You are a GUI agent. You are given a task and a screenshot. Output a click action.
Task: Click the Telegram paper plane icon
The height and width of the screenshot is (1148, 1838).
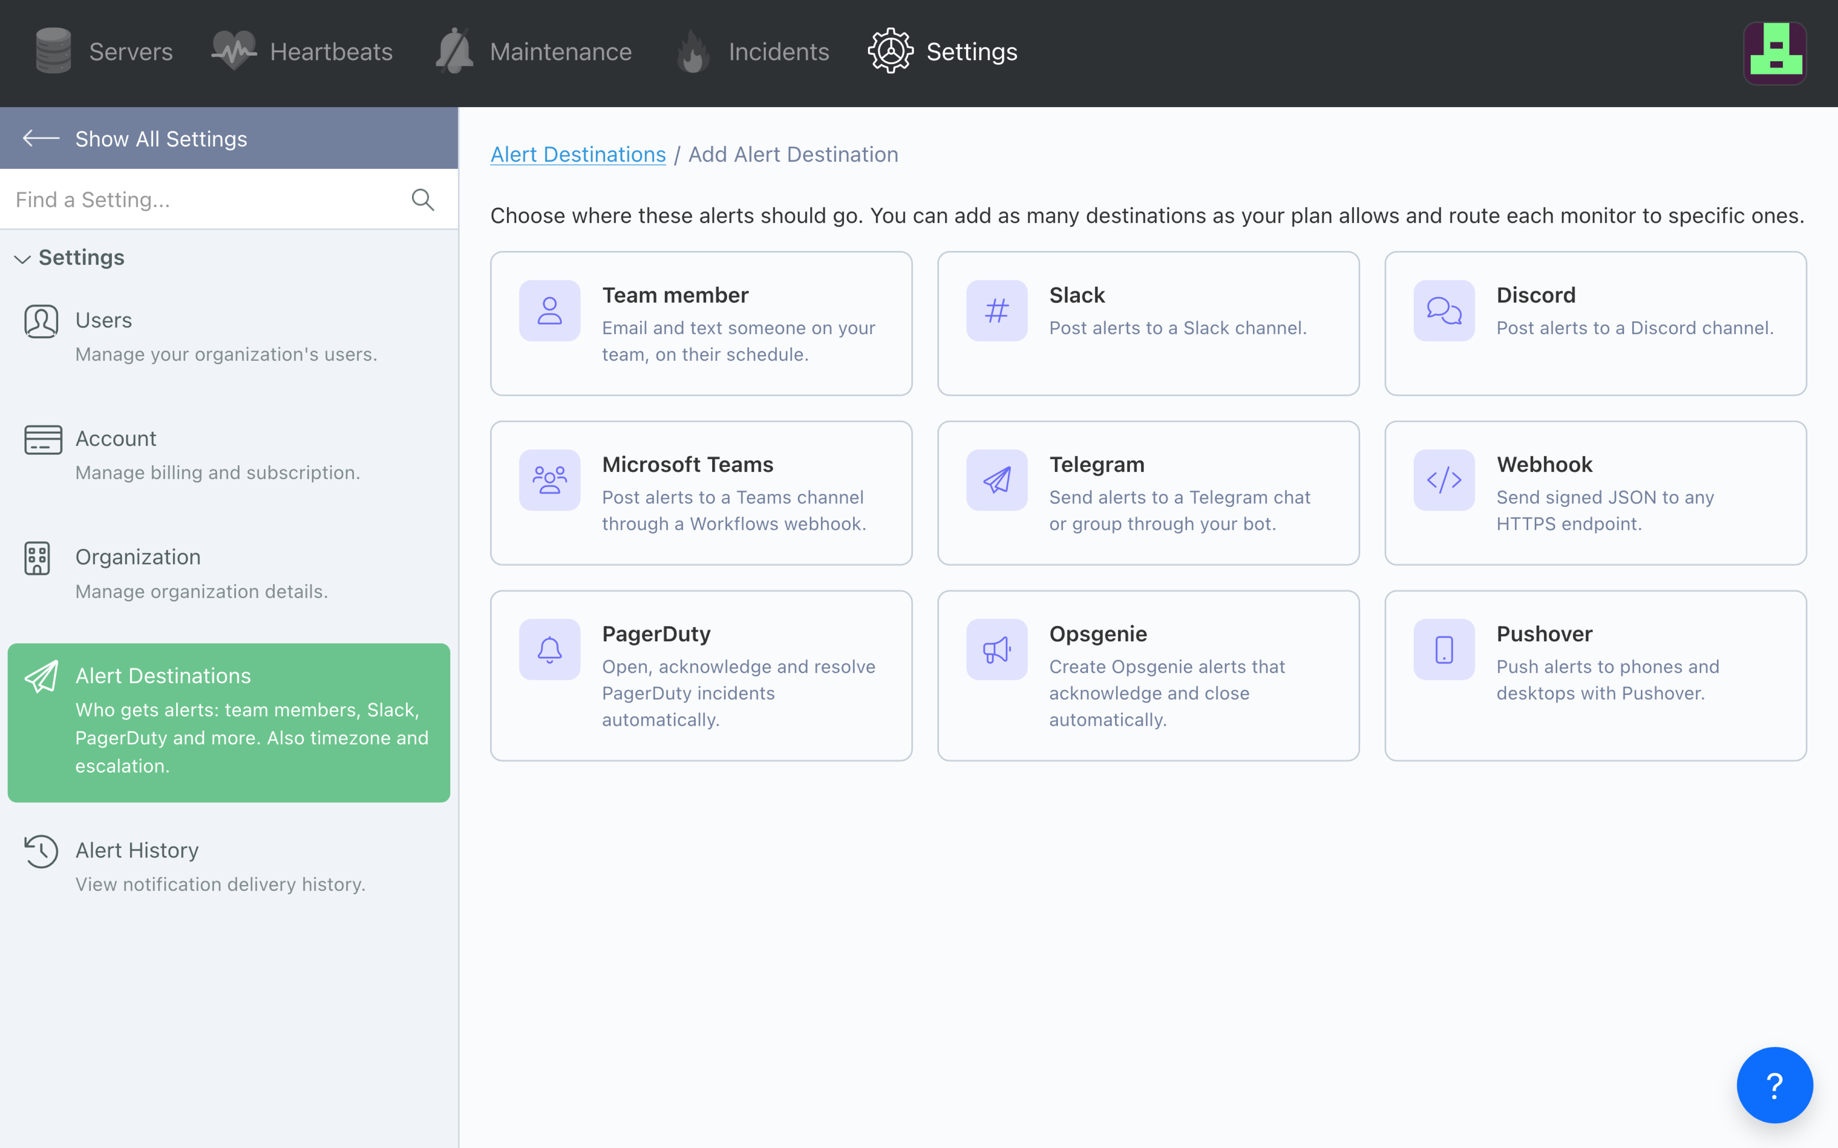pos(996,480)
